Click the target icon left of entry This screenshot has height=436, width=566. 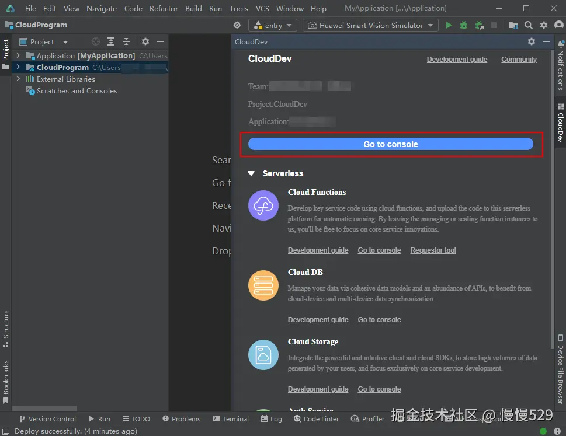237,25
